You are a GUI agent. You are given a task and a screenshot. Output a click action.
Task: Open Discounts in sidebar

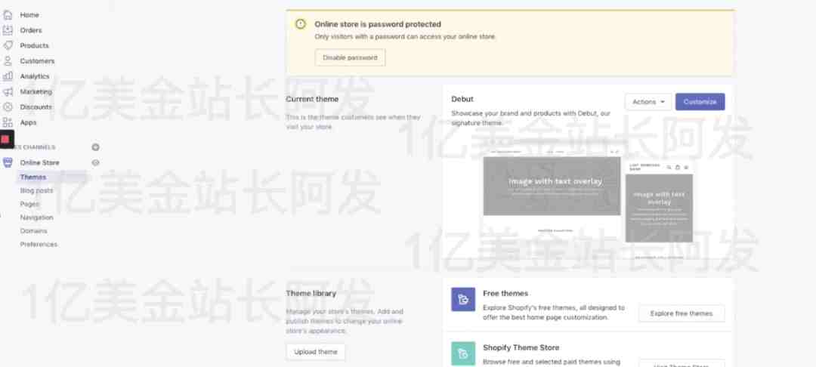[x=36, y=106]
